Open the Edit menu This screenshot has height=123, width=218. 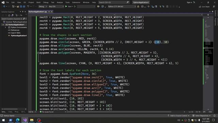(13, 2)
